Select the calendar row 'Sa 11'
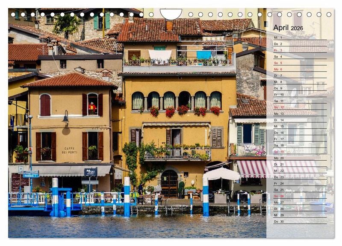342x246 pixels. (300, 101)
